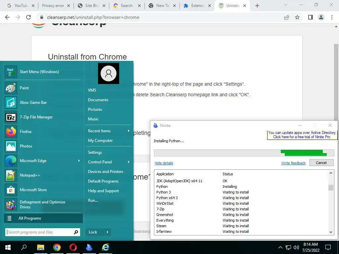
Task: Open the volume control in system tray
Action: point(296,247)
